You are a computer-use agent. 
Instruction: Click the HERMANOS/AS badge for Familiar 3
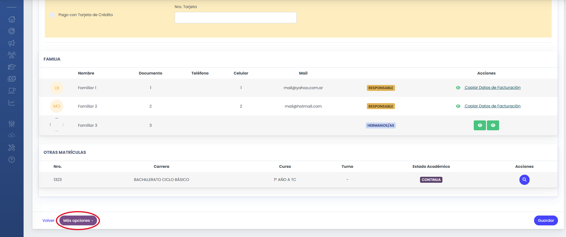click(x=381, y=126)
